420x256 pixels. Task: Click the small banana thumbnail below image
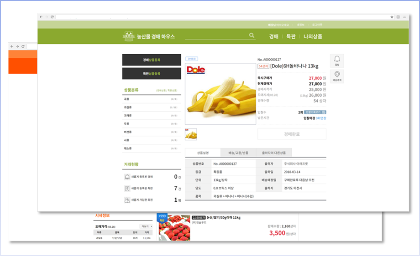pyautogui.click(x=191, y=134)
